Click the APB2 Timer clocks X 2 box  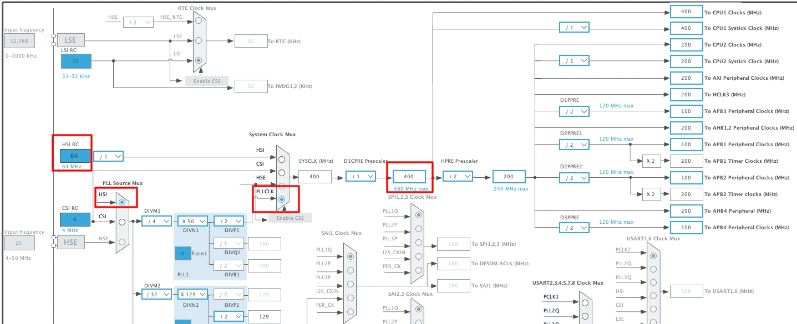[651, 194]
